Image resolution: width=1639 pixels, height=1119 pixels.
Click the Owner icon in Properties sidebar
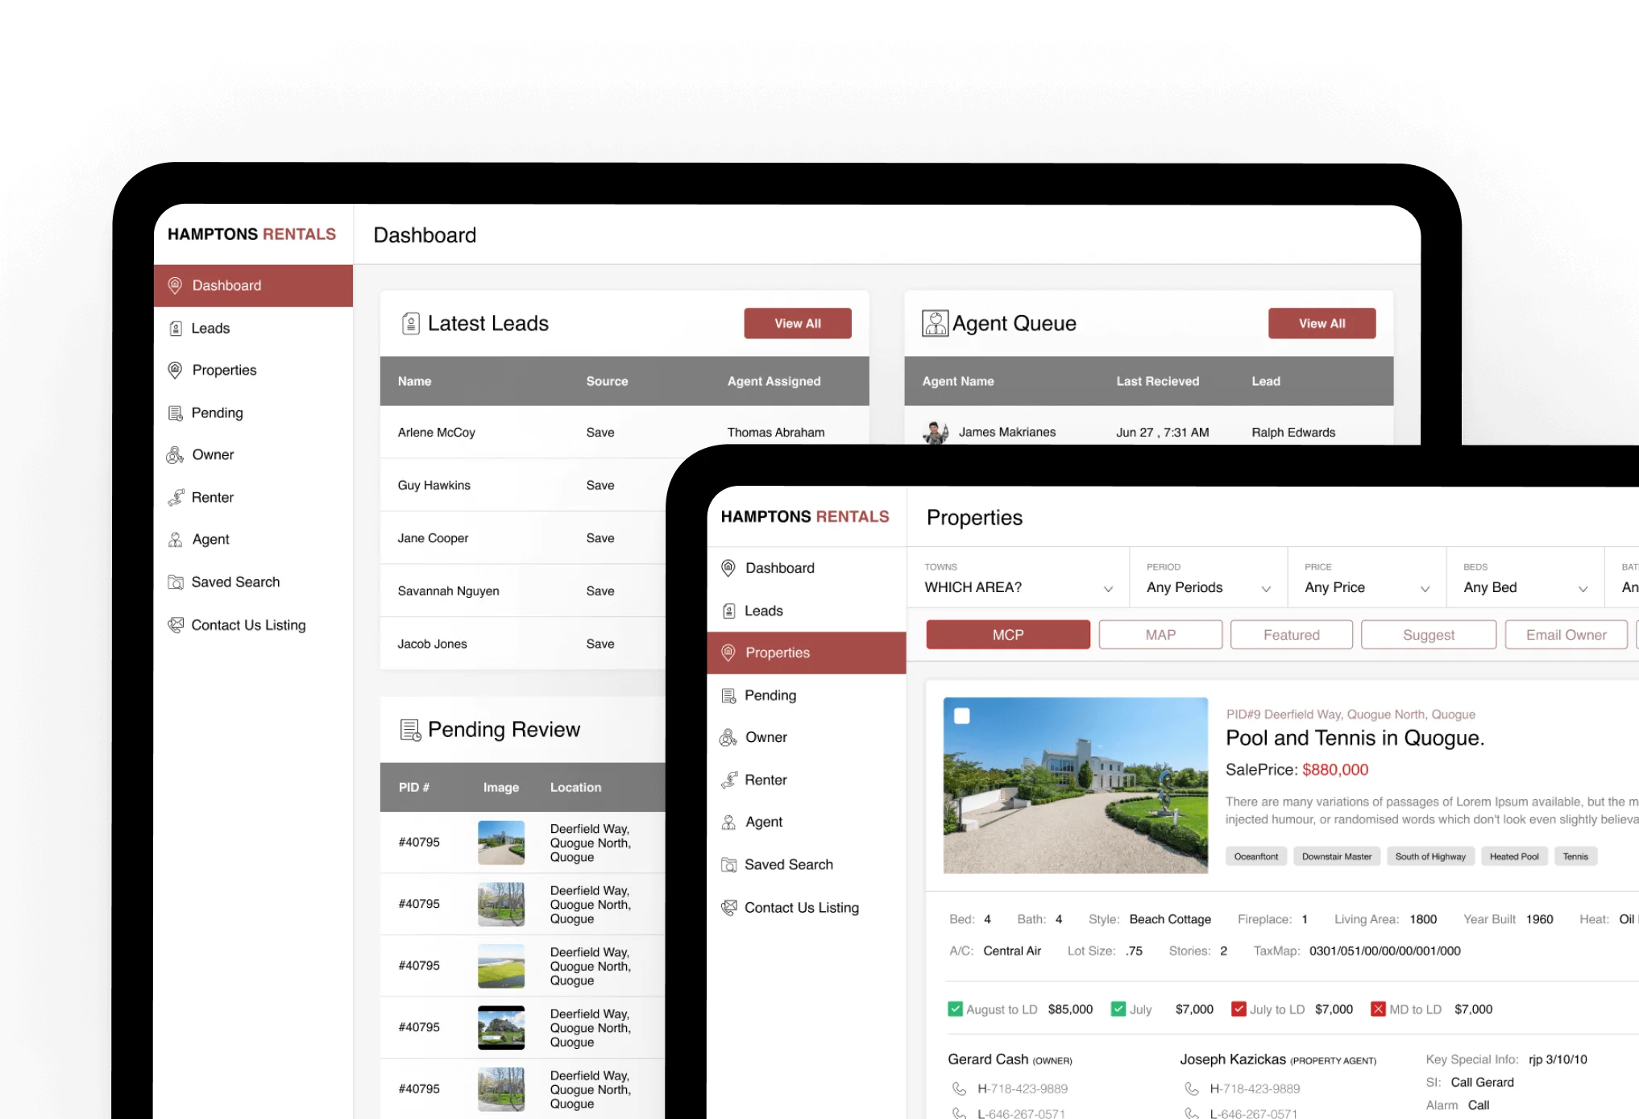[x=728, y=737]
